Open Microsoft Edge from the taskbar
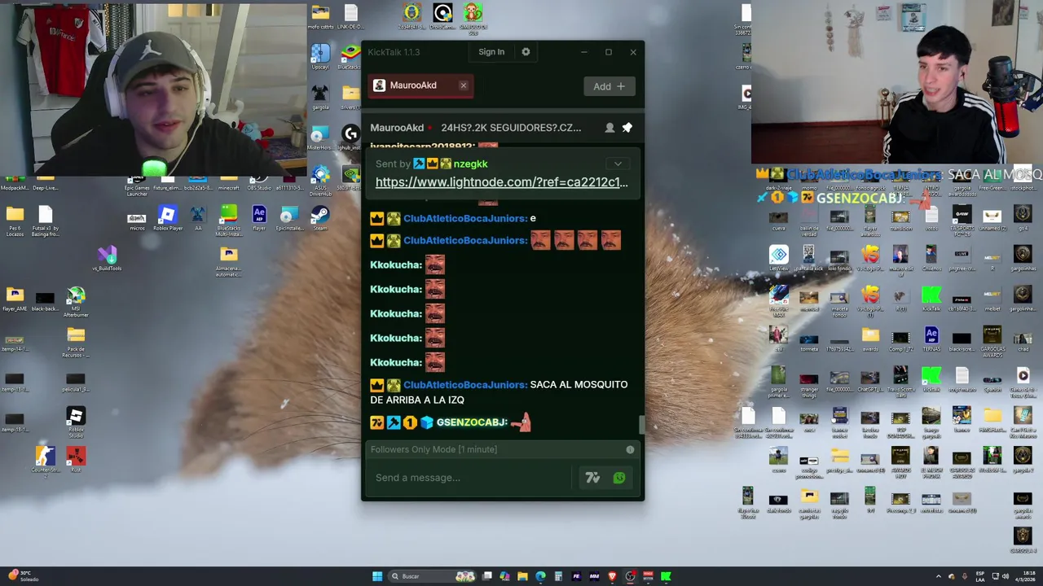The image size is (1043, 586). pos(540,576)
